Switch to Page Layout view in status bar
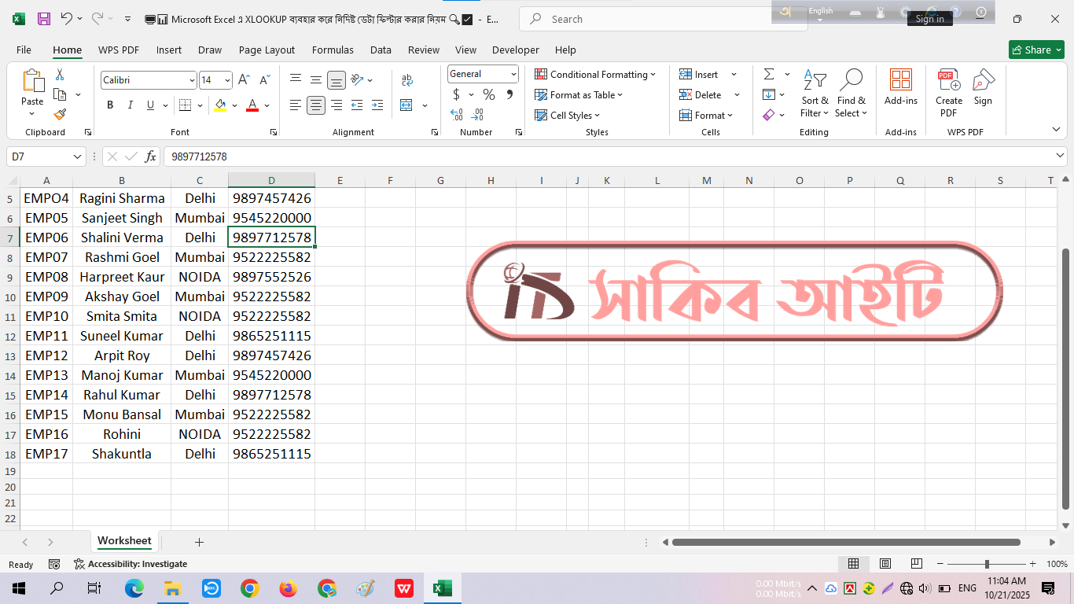This screenshot has width=1074, height=604. [x=885, y=564]
